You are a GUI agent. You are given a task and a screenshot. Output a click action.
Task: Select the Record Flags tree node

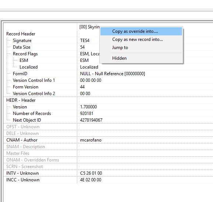click(25, 54)
